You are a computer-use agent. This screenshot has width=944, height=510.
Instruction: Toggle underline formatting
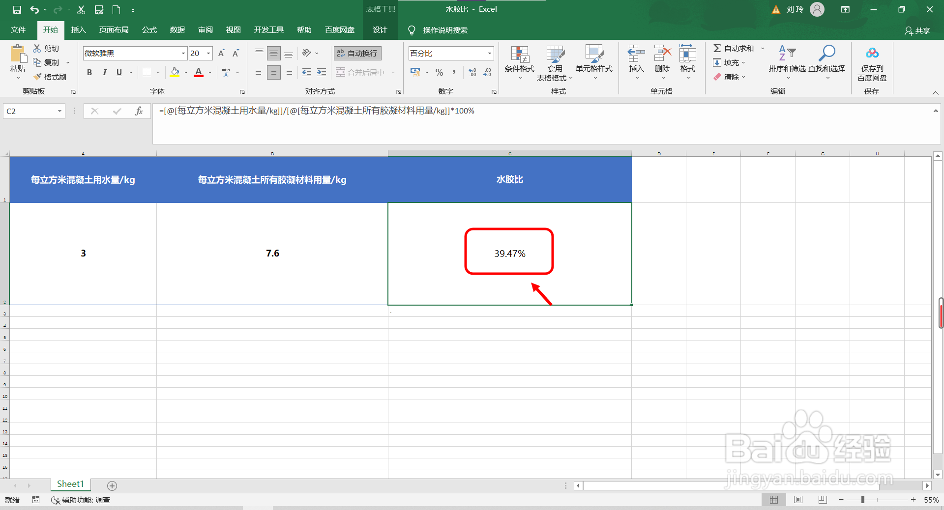(118, 72)
